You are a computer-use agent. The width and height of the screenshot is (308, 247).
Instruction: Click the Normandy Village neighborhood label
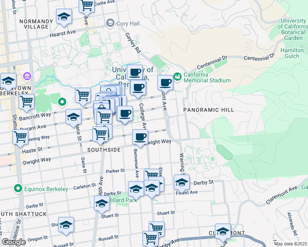pos(36,24)
